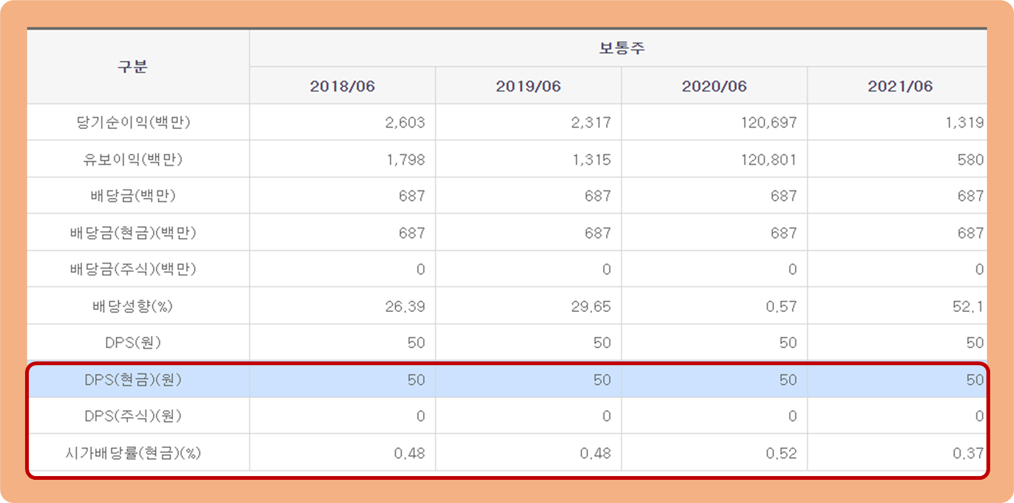Click the retained earnings value 1,798
The width and height of the screenshot is (1014, 503).
click(x=405, y=160)
